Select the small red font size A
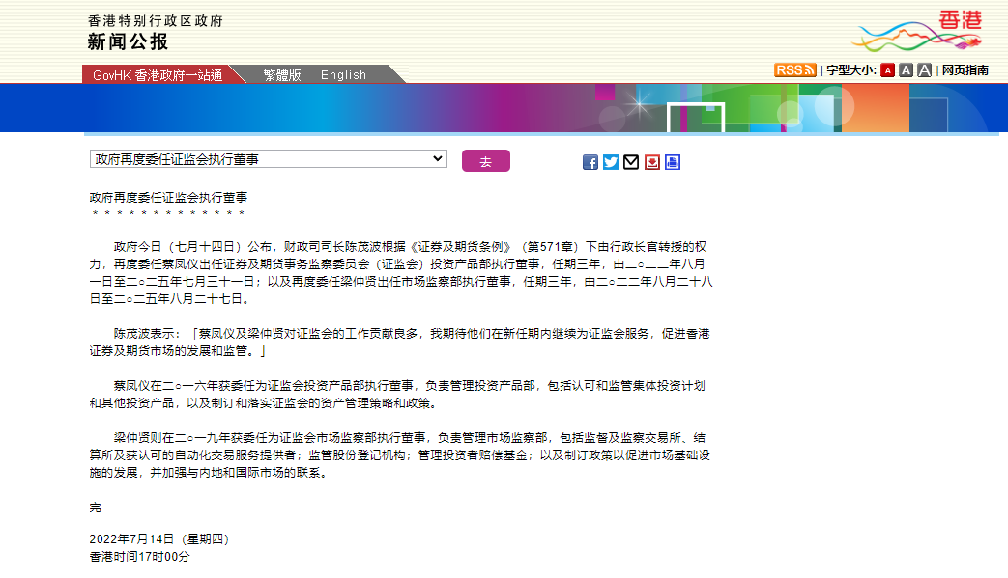Viewport: 1008px width, 578px height. (887, 70)
